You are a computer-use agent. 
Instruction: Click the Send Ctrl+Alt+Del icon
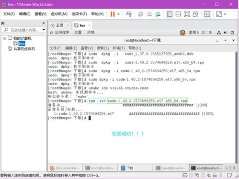[129, 14]
